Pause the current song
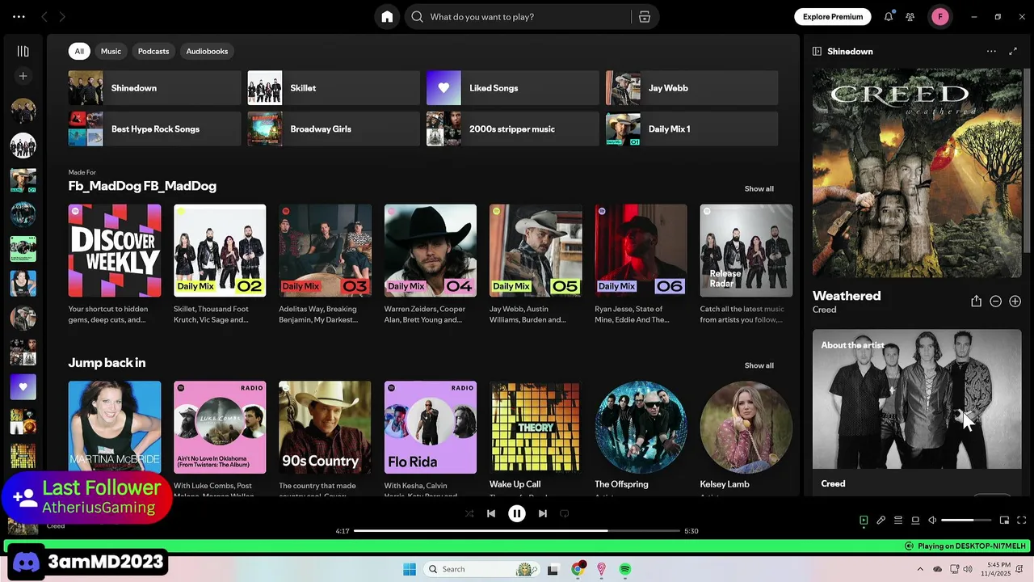Viewport: 1034px width, 582px height. (x=517, y=513)
